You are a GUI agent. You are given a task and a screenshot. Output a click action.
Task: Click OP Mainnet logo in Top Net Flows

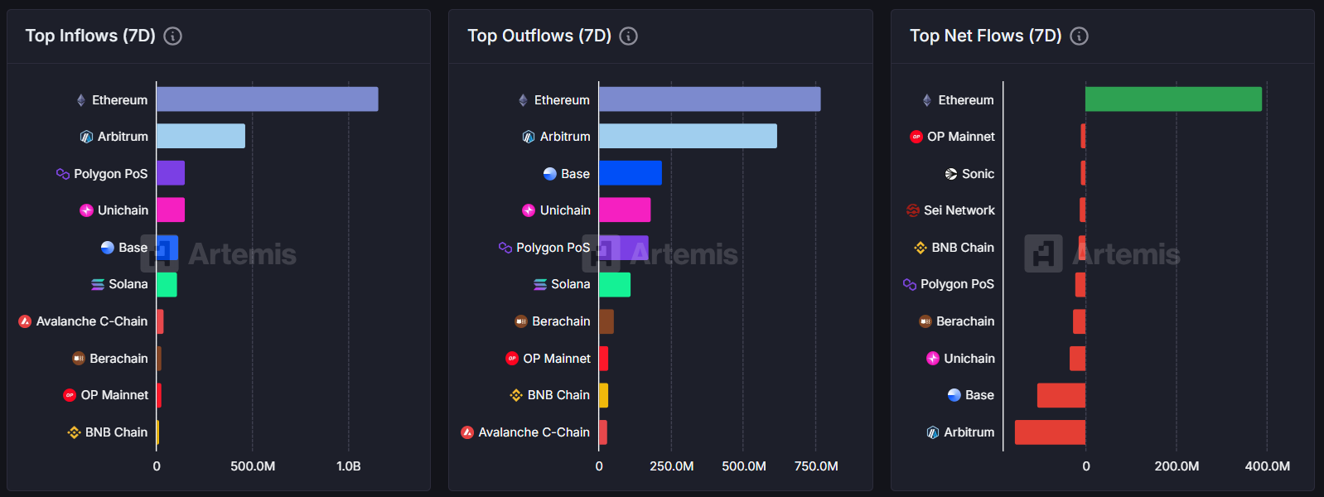pyautogui.click(x=916, y=137)
